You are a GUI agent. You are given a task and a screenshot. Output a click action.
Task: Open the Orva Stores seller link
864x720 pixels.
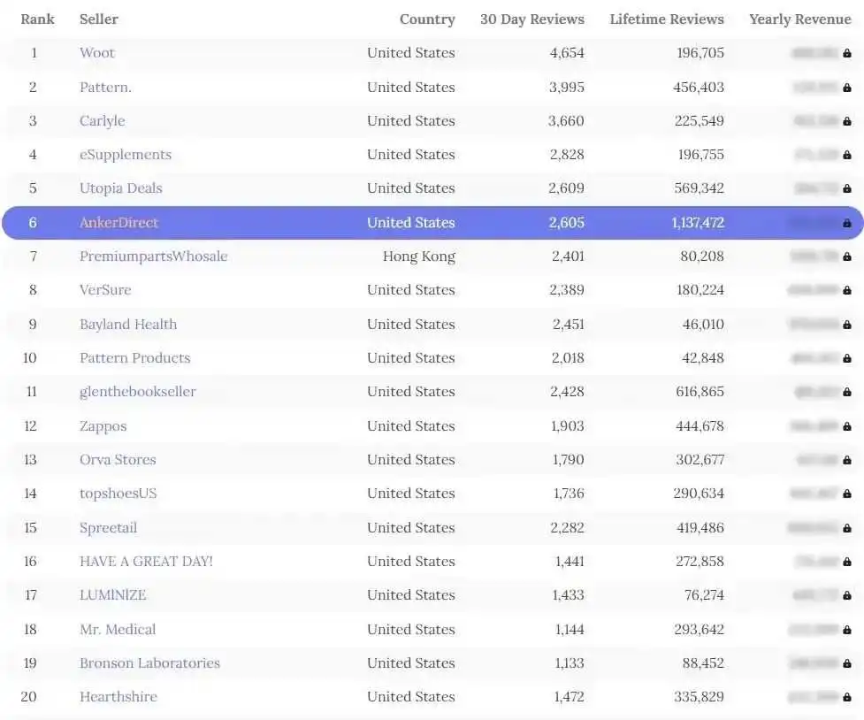coord(118,460)
